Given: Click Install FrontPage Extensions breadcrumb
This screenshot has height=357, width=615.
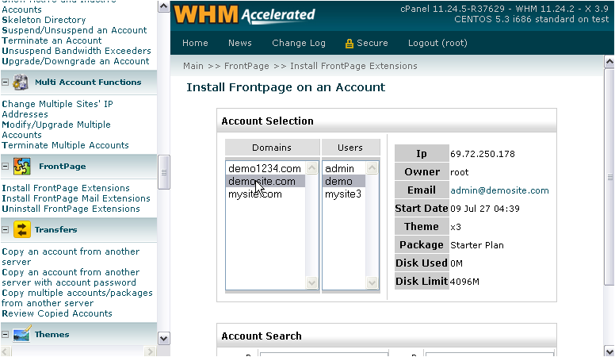Looking at the screenshot, I should click(x=353, y=66).
